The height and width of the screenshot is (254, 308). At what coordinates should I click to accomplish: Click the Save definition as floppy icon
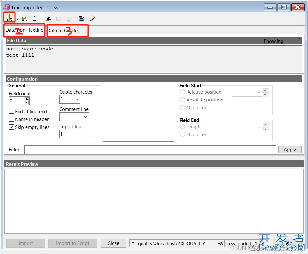(x=68, y=19)
